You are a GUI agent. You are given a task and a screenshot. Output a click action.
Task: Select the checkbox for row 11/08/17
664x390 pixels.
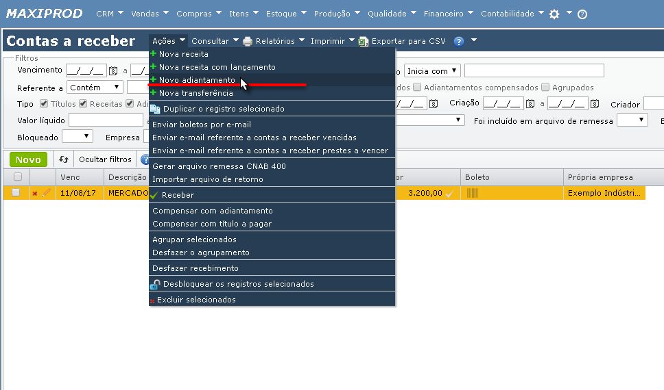(16, 193)
